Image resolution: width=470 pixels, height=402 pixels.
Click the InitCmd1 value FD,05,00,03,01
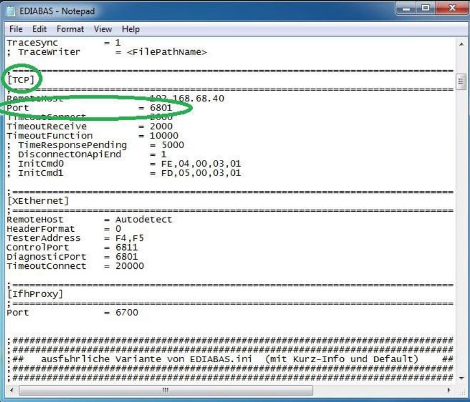click(x=201, y=172)
